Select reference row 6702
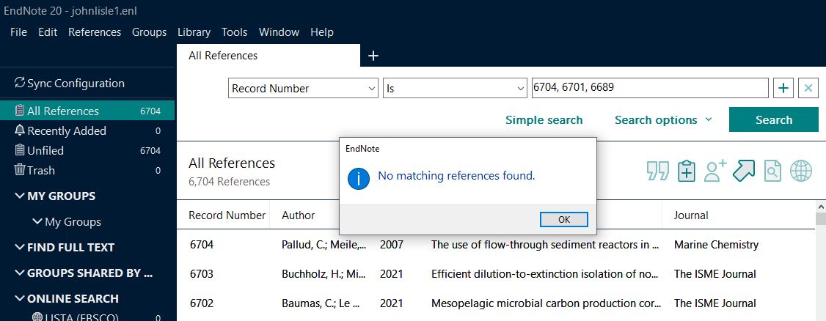The image size is (826, 321). pos(496,303)
